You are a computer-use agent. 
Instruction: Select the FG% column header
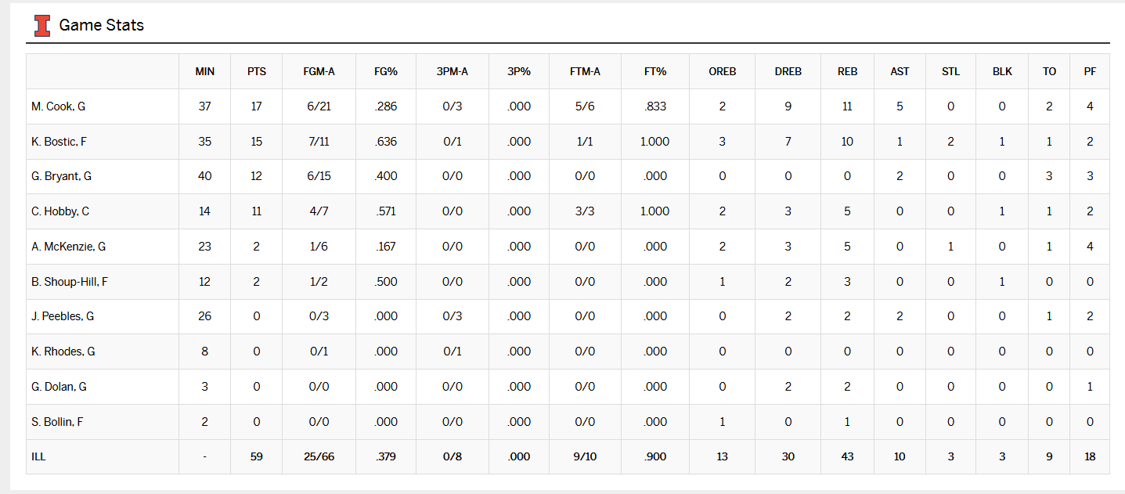coord(386,71)
